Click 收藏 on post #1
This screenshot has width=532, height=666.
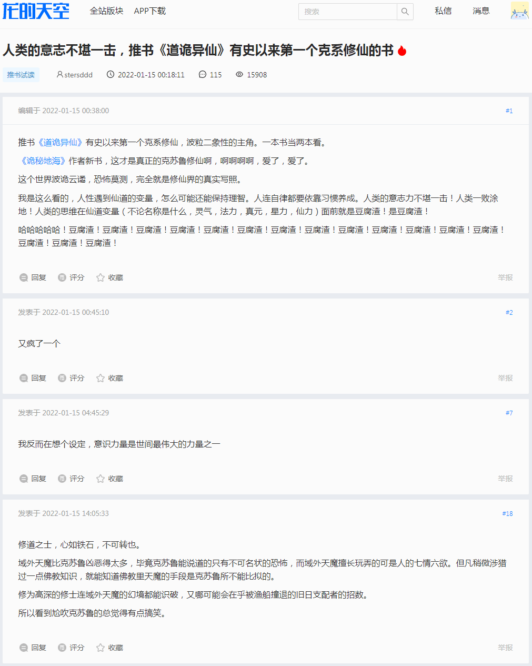click(x=115, y=277)
